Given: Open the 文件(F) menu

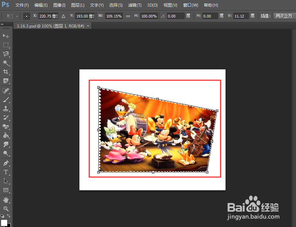Looking at the screenshot, I should (22, 5).
